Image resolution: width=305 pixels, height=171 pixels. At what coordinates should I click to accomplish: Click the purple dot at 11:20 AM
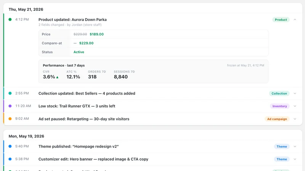coord(10,106)
